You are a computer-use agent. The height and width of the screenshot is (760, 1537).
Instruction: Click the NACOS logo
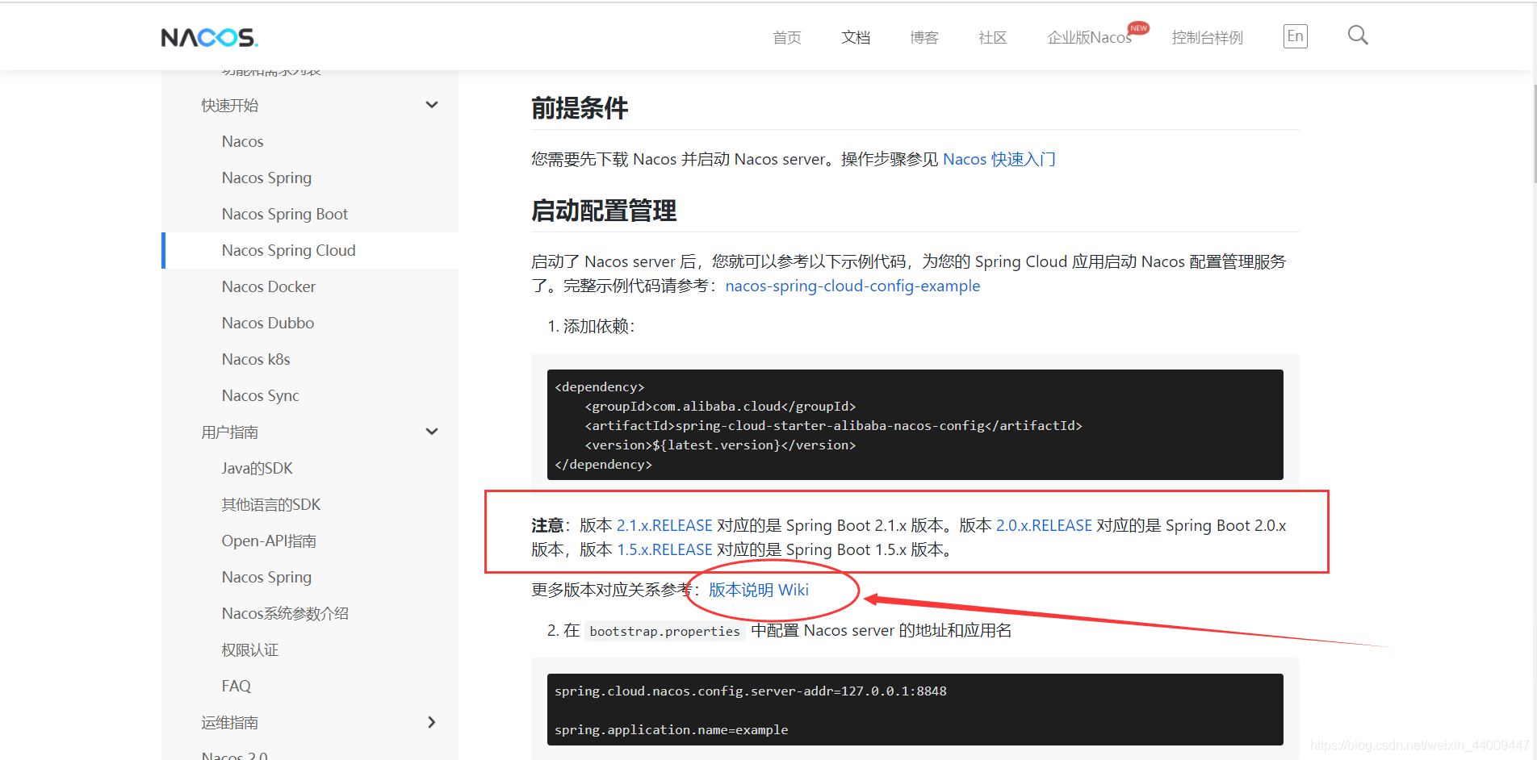tap(209, 37)
